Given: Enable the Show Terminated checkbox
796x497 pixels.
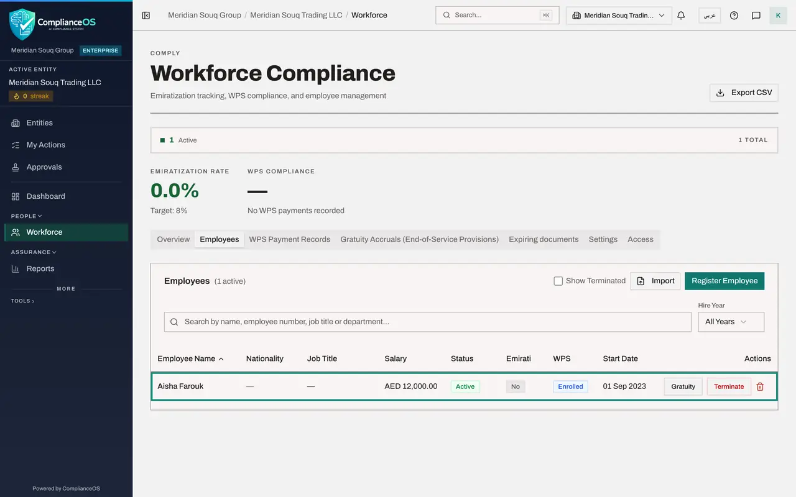Looking at the screenshot, I should (558, 281).
